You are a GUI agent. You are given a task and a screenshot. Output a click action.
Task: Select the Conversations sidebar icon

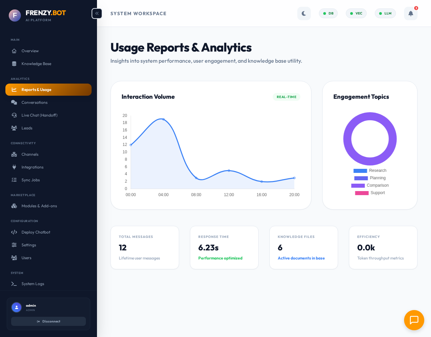point(14,102)
